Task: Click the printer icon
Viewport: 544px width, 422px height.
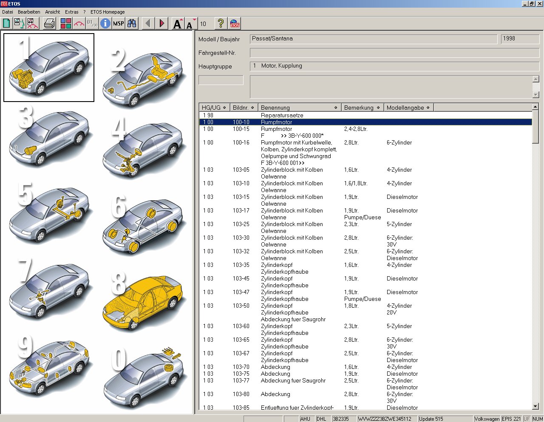Action: click(x=50, y=23)
